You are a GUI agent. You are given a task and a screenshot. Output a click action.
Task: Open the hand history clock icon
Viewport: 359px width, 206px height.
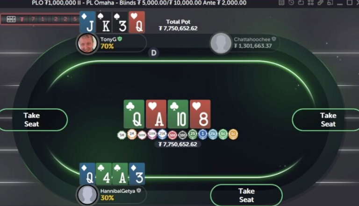(x=291, y=3)
